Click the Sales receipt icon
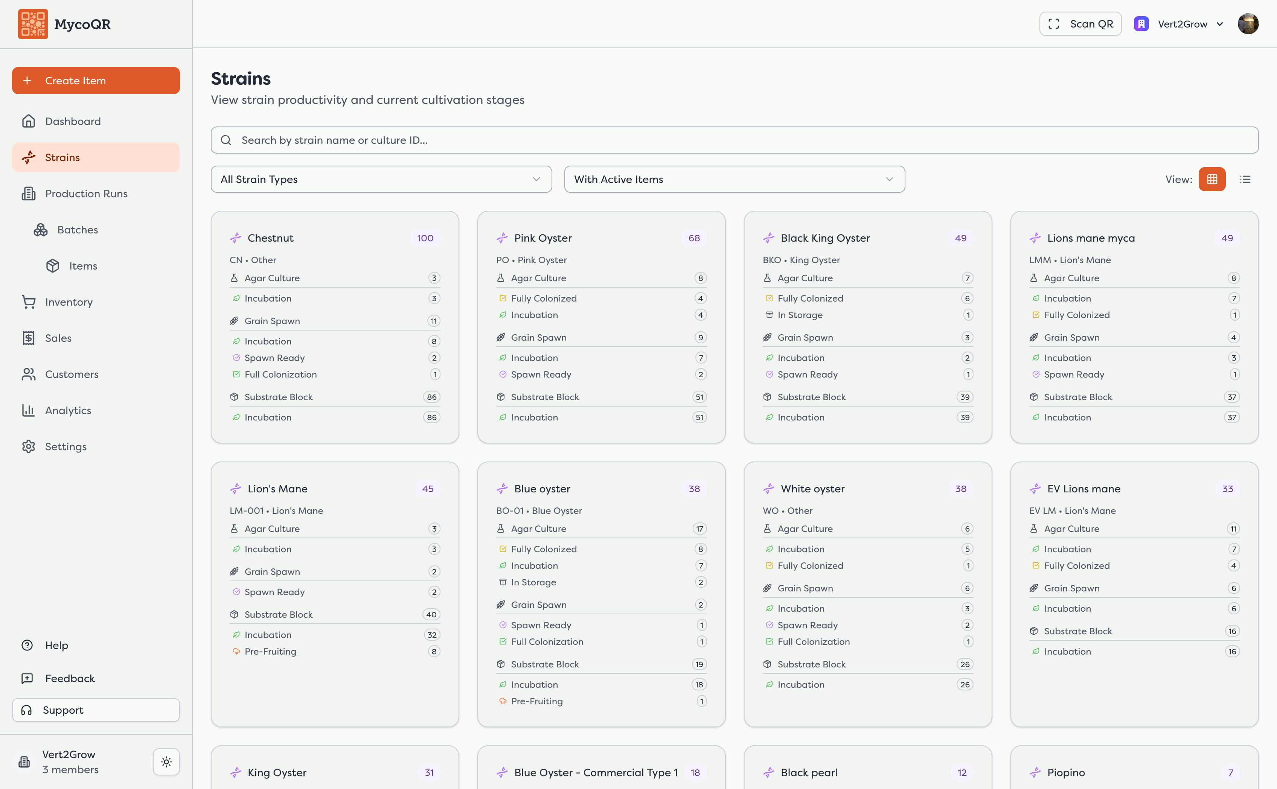Screen dimensions: 1277x789 click(29, 338)
